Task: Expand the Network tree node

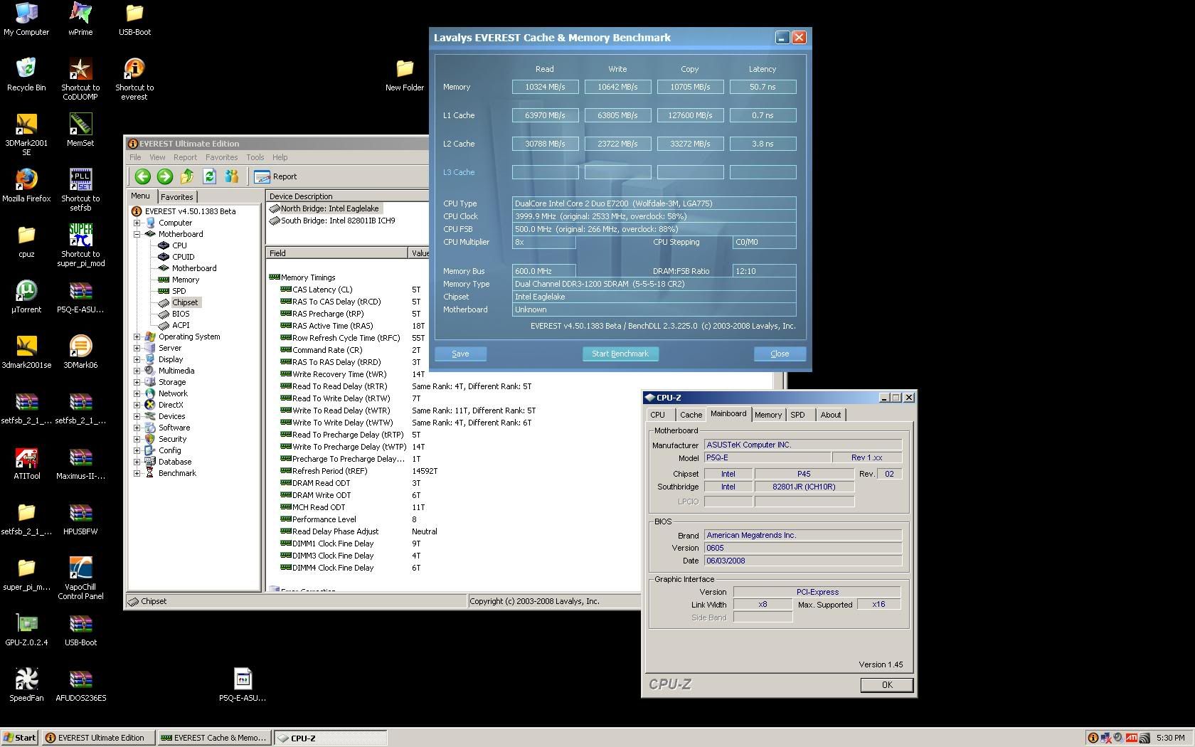Action: [x=137, y=393]
